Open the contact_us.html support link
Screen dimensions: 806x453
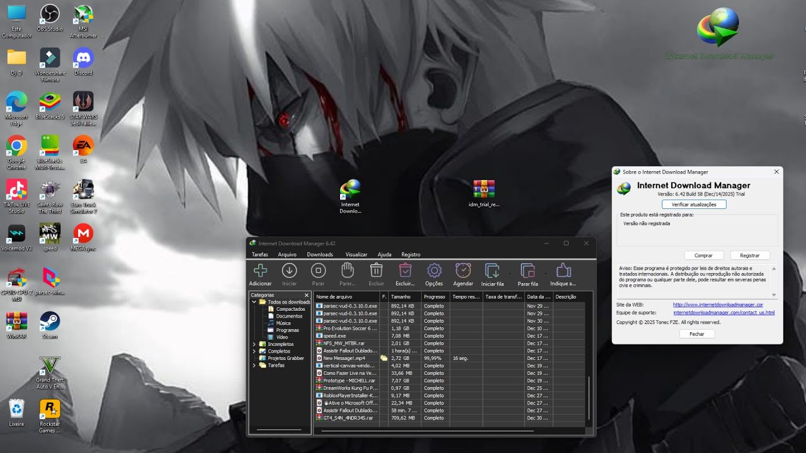724,313
